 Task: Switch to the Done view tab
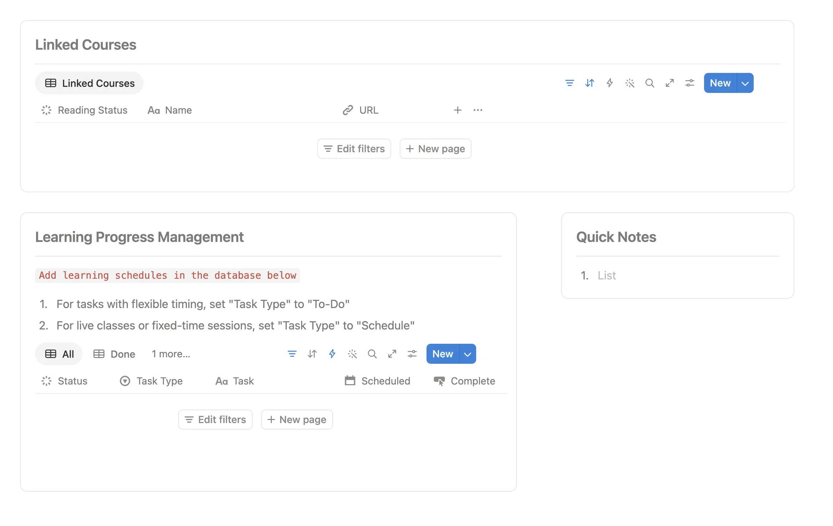114,354
